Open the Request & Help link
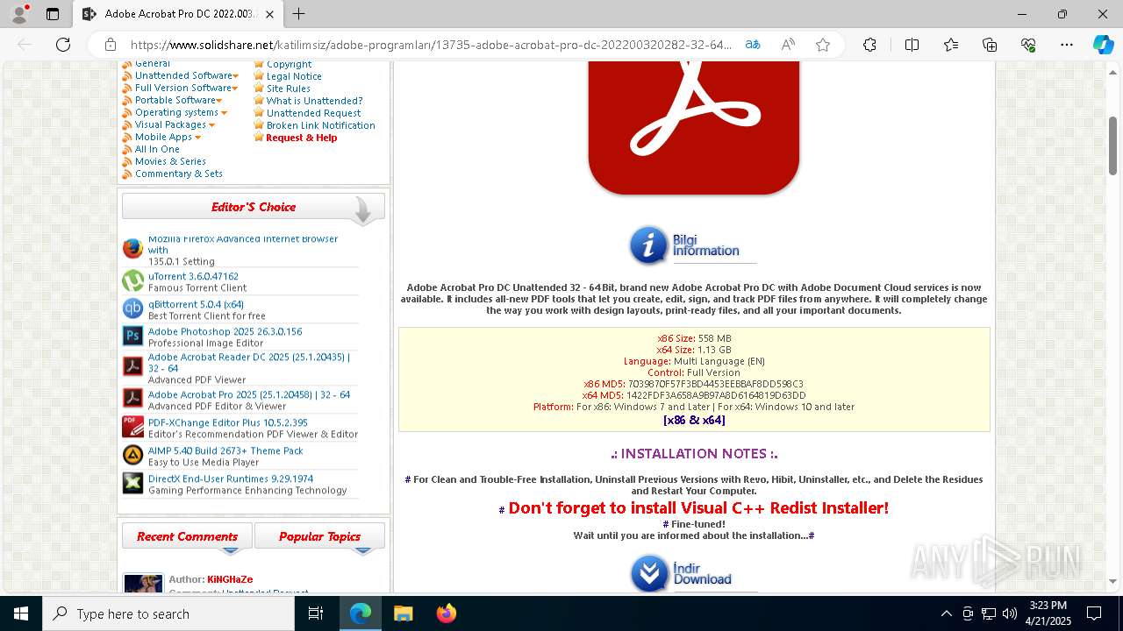Screen dimensions: 1123x631 301,138
